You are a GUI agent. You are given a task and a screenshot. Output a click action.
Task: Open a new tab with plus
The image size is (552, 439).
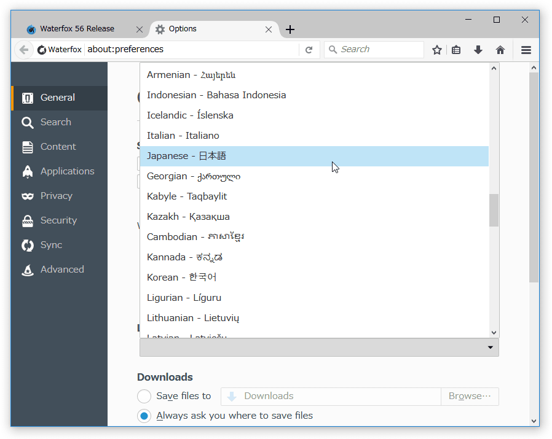coord(290,29)
